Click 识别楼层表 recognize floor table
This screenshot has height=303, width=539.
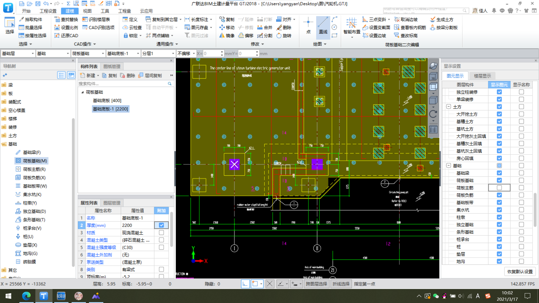[x=96, y=19]
